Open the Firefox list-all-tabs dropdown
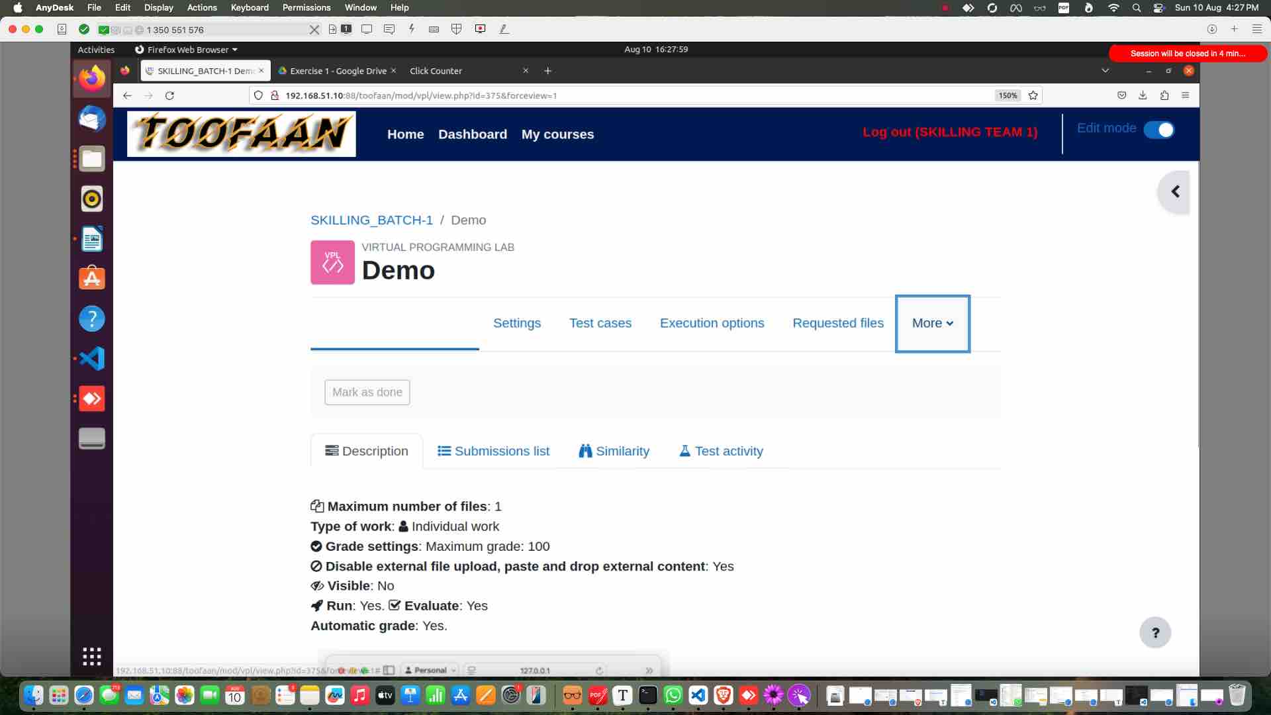Image resolution: width=1271 pixels, height=715 pixels. [x=1105, y=70]
